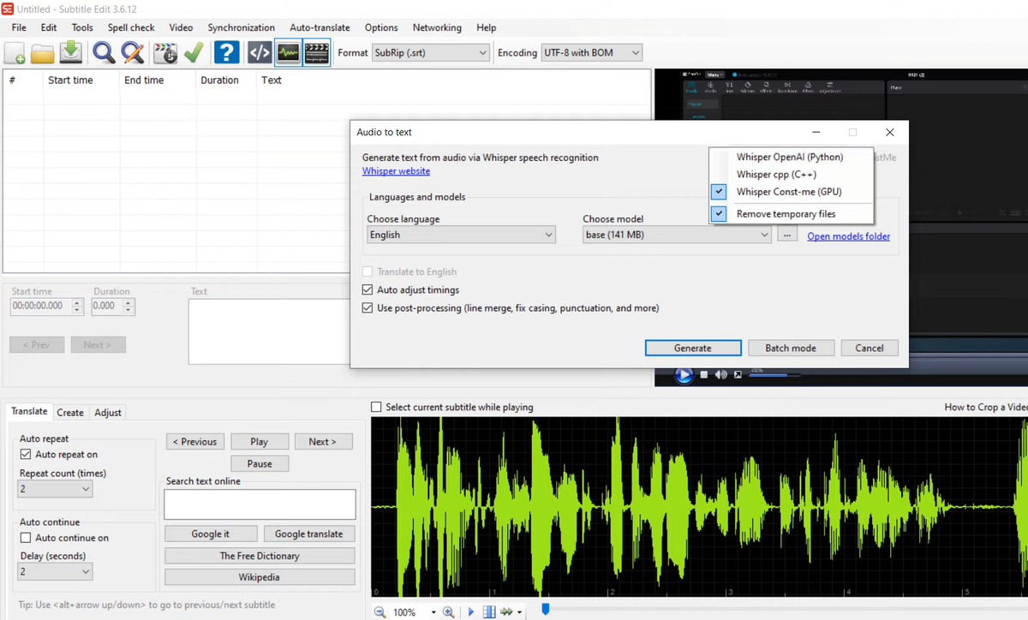Open the Networking menu
The image size is (1028, 620).
(x=437, y=27)
